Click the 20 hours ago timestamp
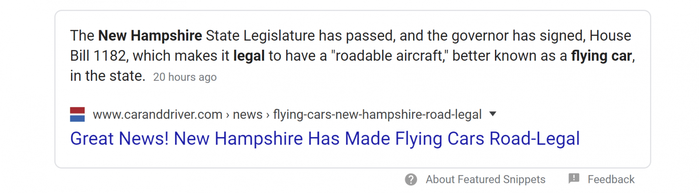The width and height of the screenshot is (699, 193). [185, 77]
